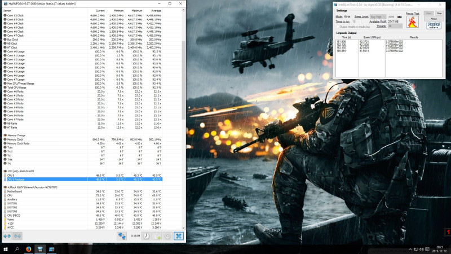The height and width of the screenshot is (254, 451).
Task: Select the HT Clock row
Action: point(82,47)
